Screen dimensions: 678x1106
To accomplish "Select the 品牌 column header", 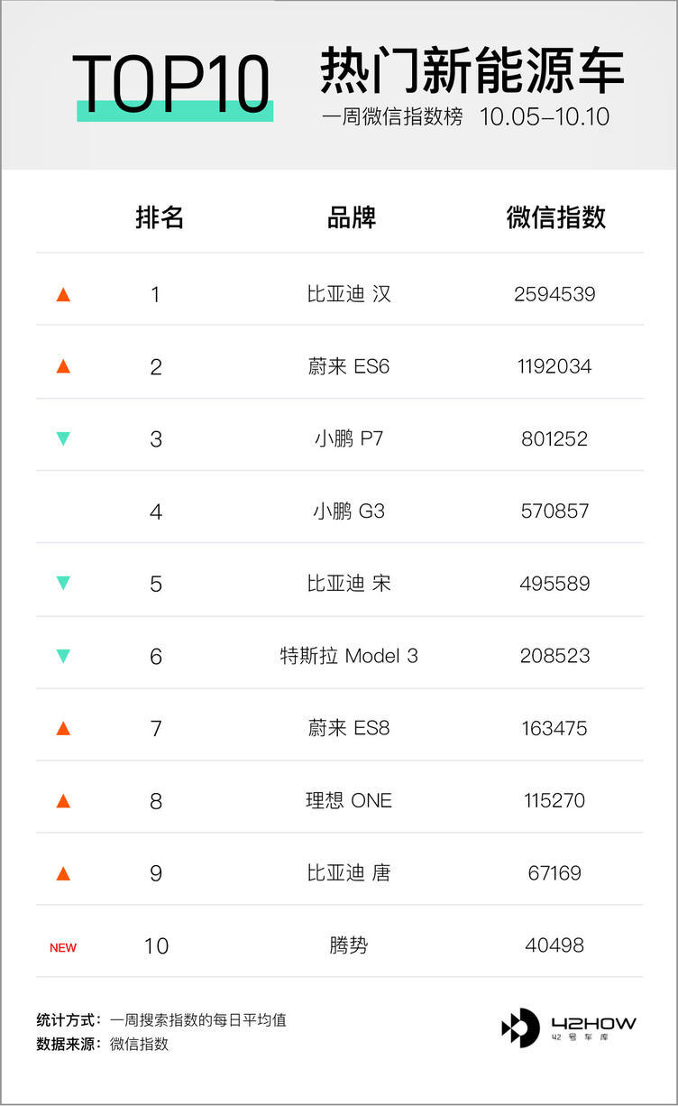I will tap(351, 217).
